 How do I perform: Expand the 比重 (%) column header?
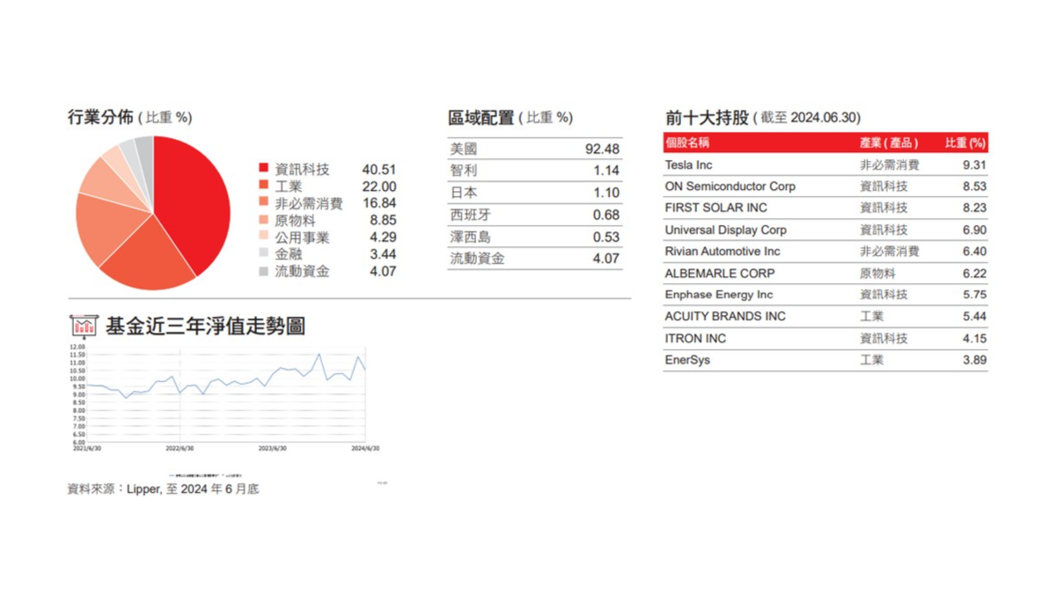966,143
